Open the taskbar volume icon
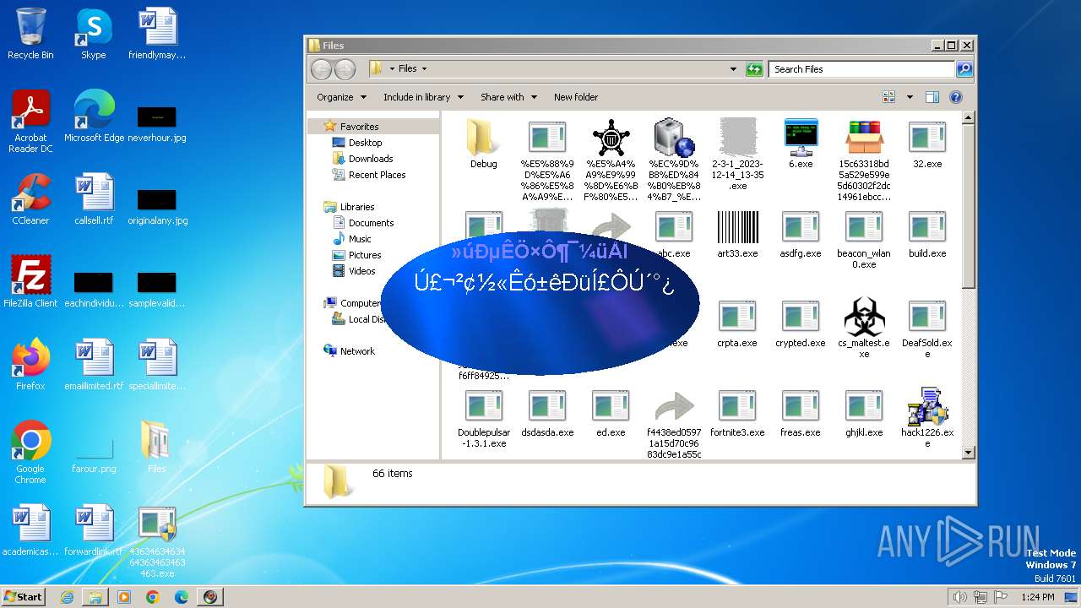The height and width of the screenshot is (608, 1081). 959,597
